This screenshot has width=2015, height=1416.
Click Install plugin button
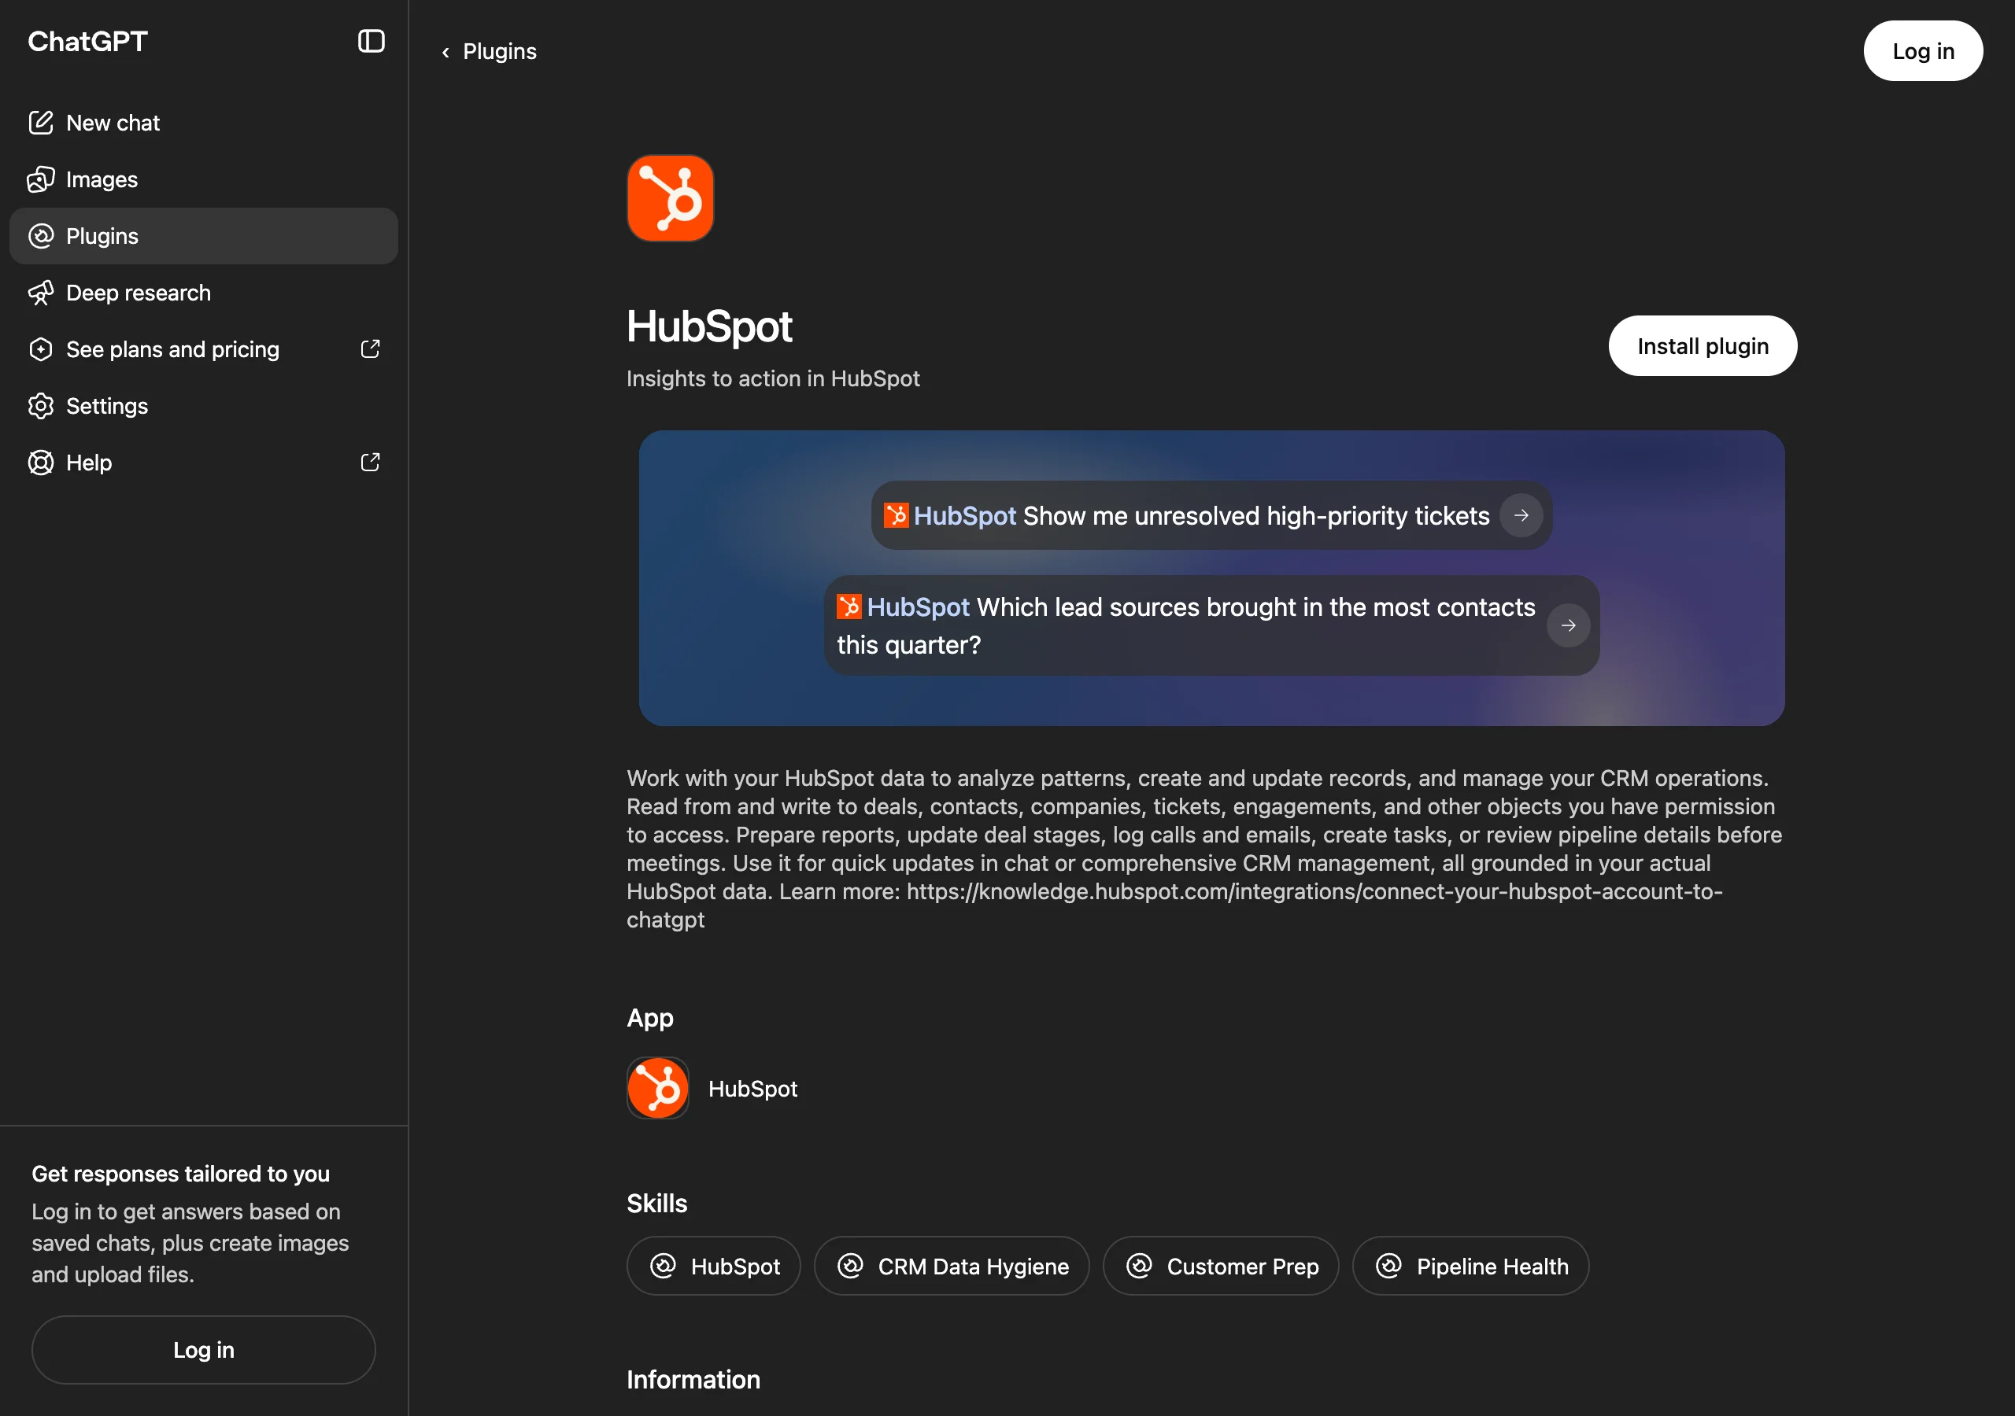1703,347
